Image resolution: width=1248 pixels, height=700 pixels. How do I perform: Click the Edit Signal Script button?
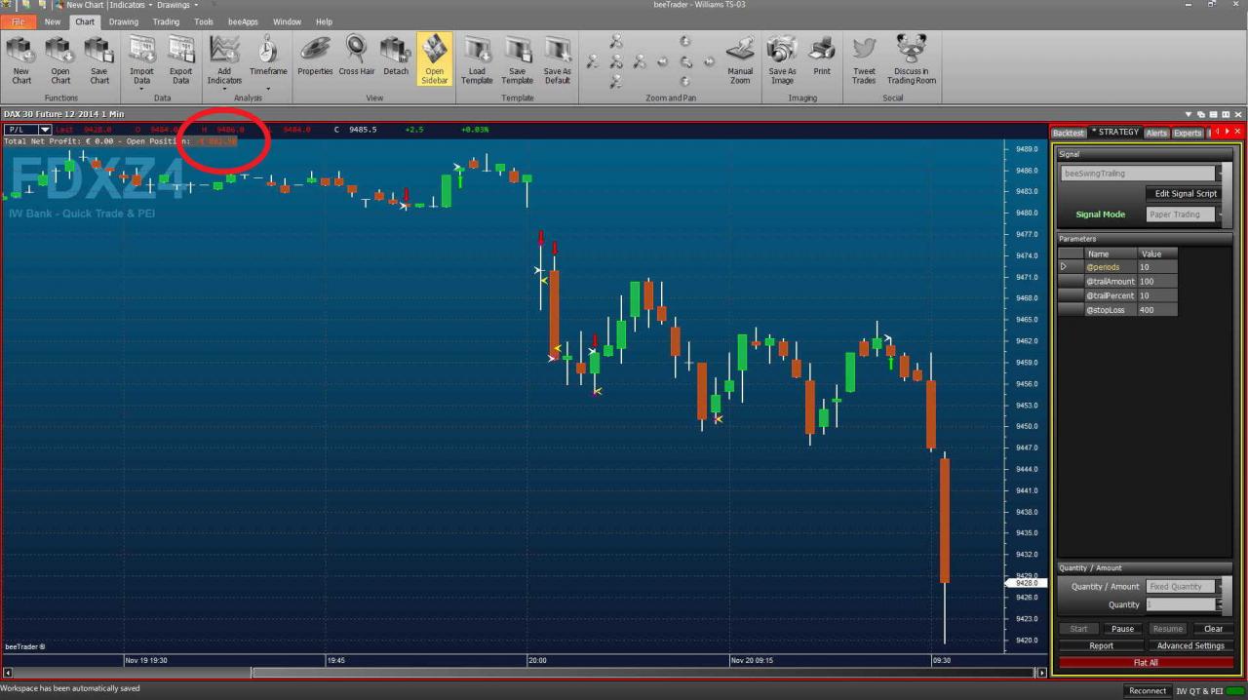(1186, 194)
